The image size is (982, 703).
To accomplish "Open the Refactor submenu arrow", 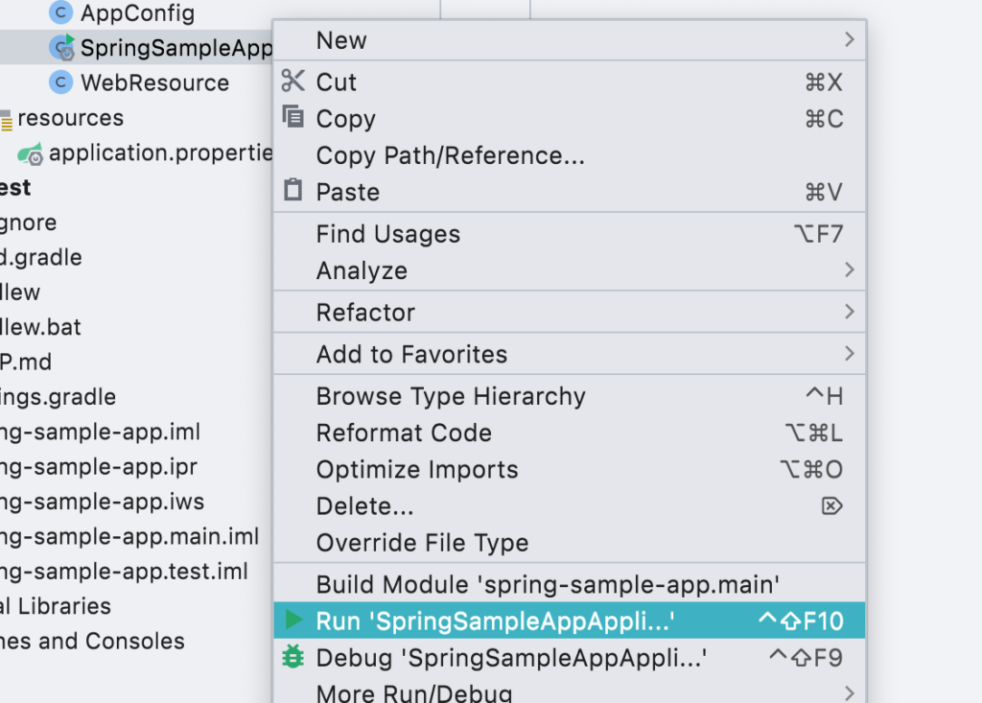I will pyautogui.click(x=849, y=312).
